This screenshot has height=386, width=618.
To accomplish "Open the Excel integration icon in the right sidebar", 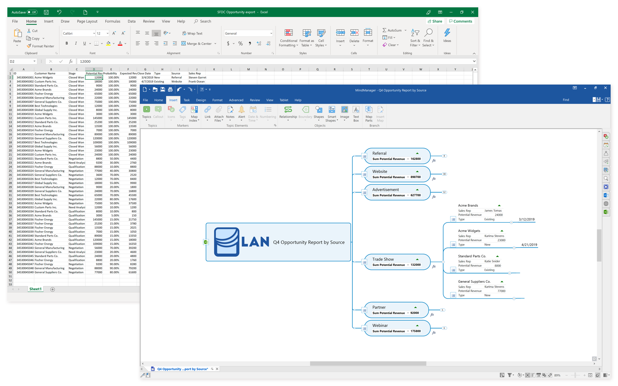I will (x=605, y=212).
